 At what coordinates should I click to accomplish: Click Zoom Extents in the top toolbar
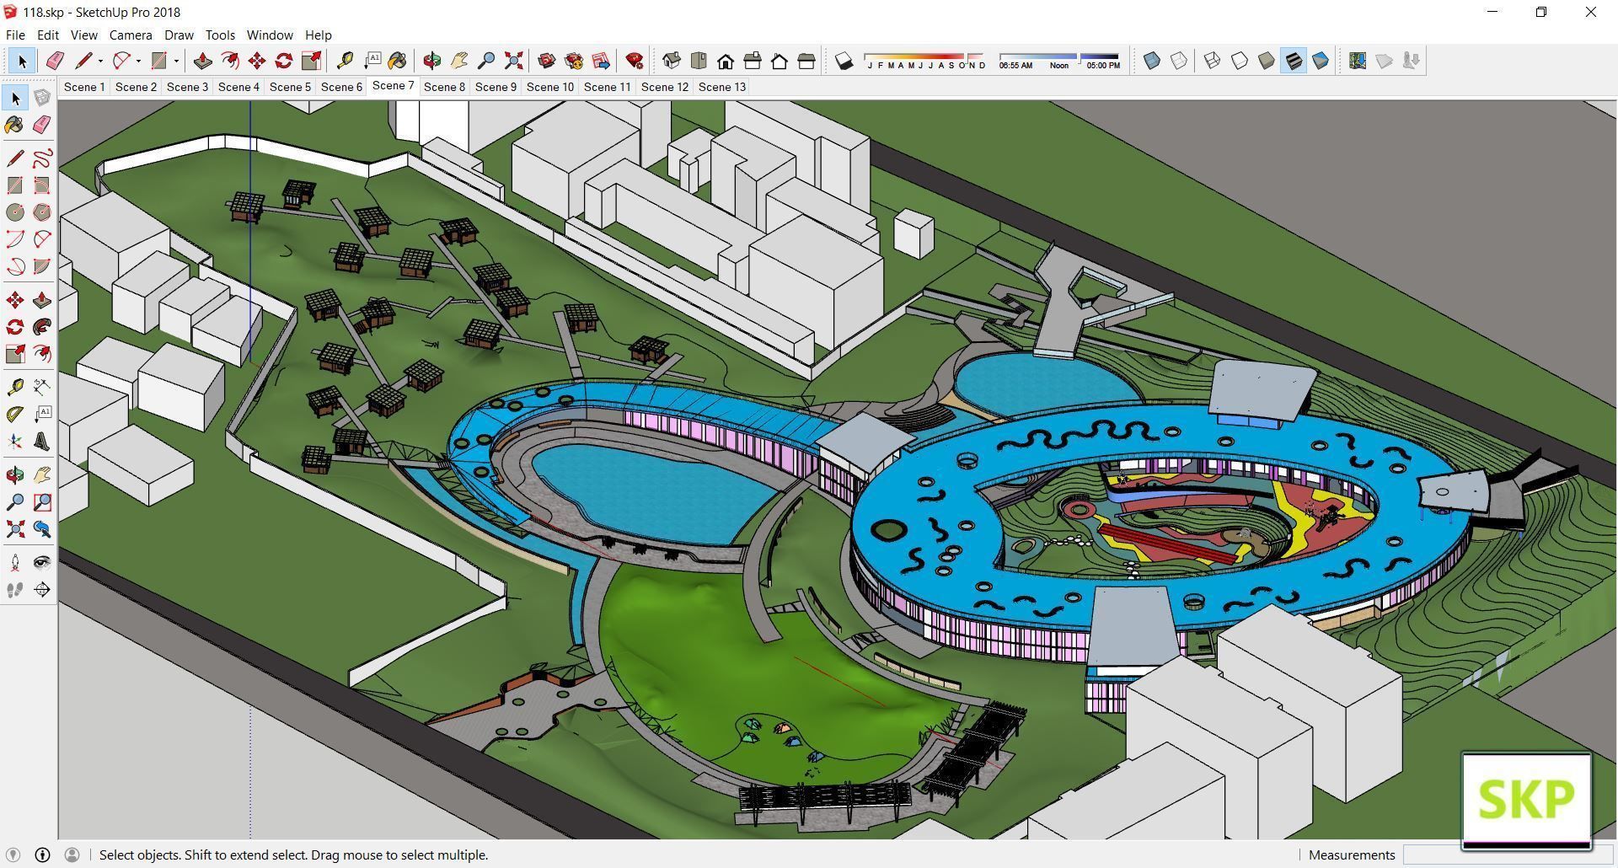513,61
